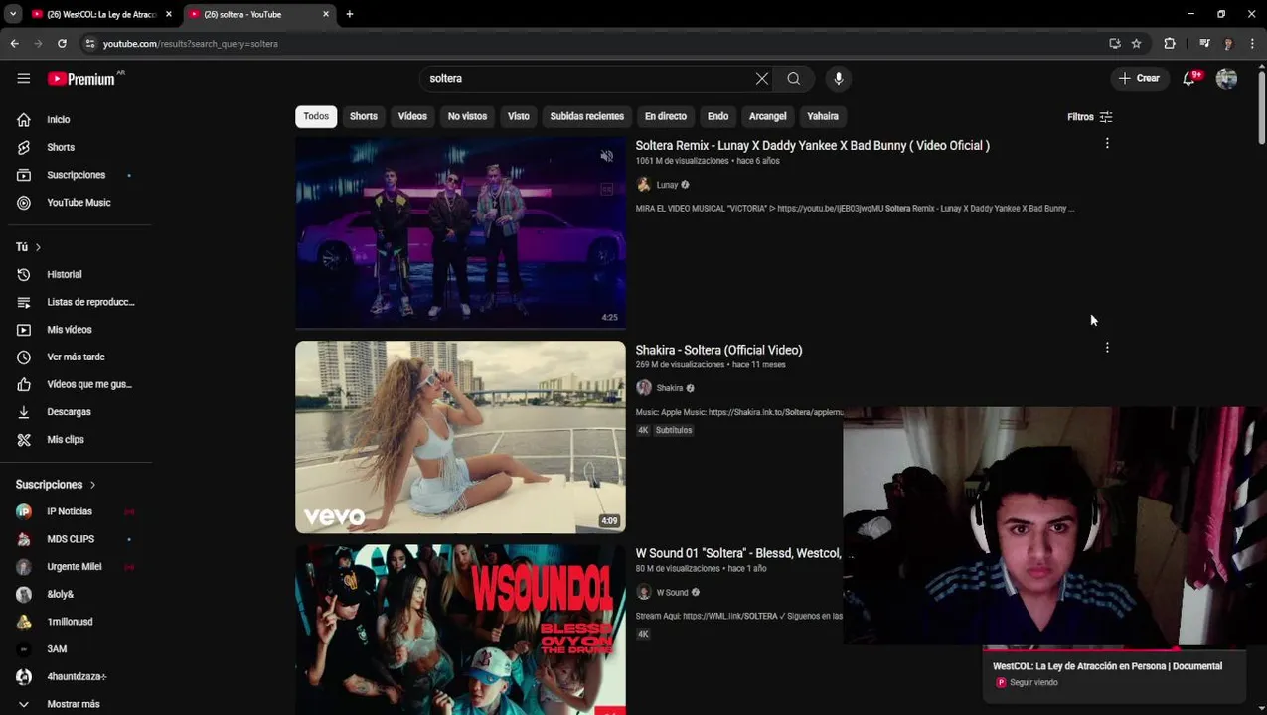Open W Sound 01 Soltera title
The height and width of the screenshot is (715, 1267).
(738, 553)
